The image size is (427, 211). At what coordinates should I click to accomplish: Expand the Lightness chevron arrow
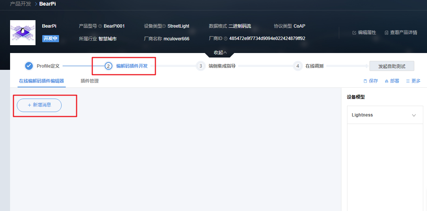tap(414, 115)
